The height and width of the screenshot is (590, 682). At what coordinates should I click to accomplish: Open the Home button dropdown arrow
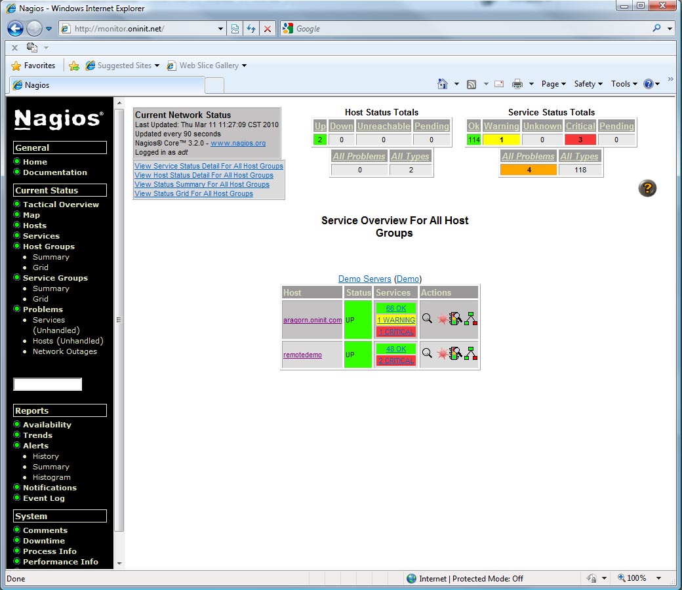coord(456,84)
